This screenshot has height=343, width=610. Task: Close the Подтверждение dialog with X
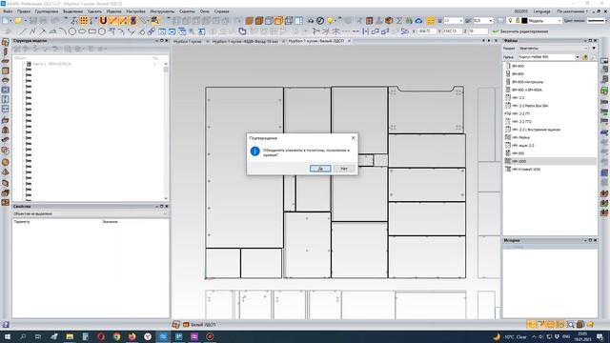pos(353,138)
